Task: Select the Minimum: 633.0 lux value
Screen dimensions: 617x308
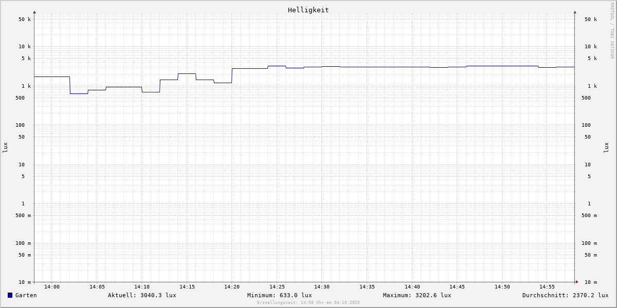Action: [x=279, y=295]
